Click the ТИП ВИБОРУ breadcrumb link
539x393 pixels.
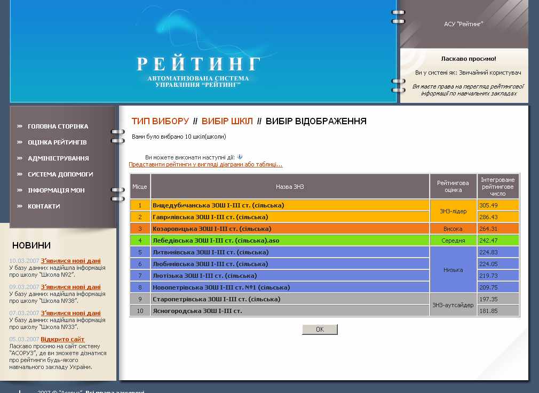(160, 121)
